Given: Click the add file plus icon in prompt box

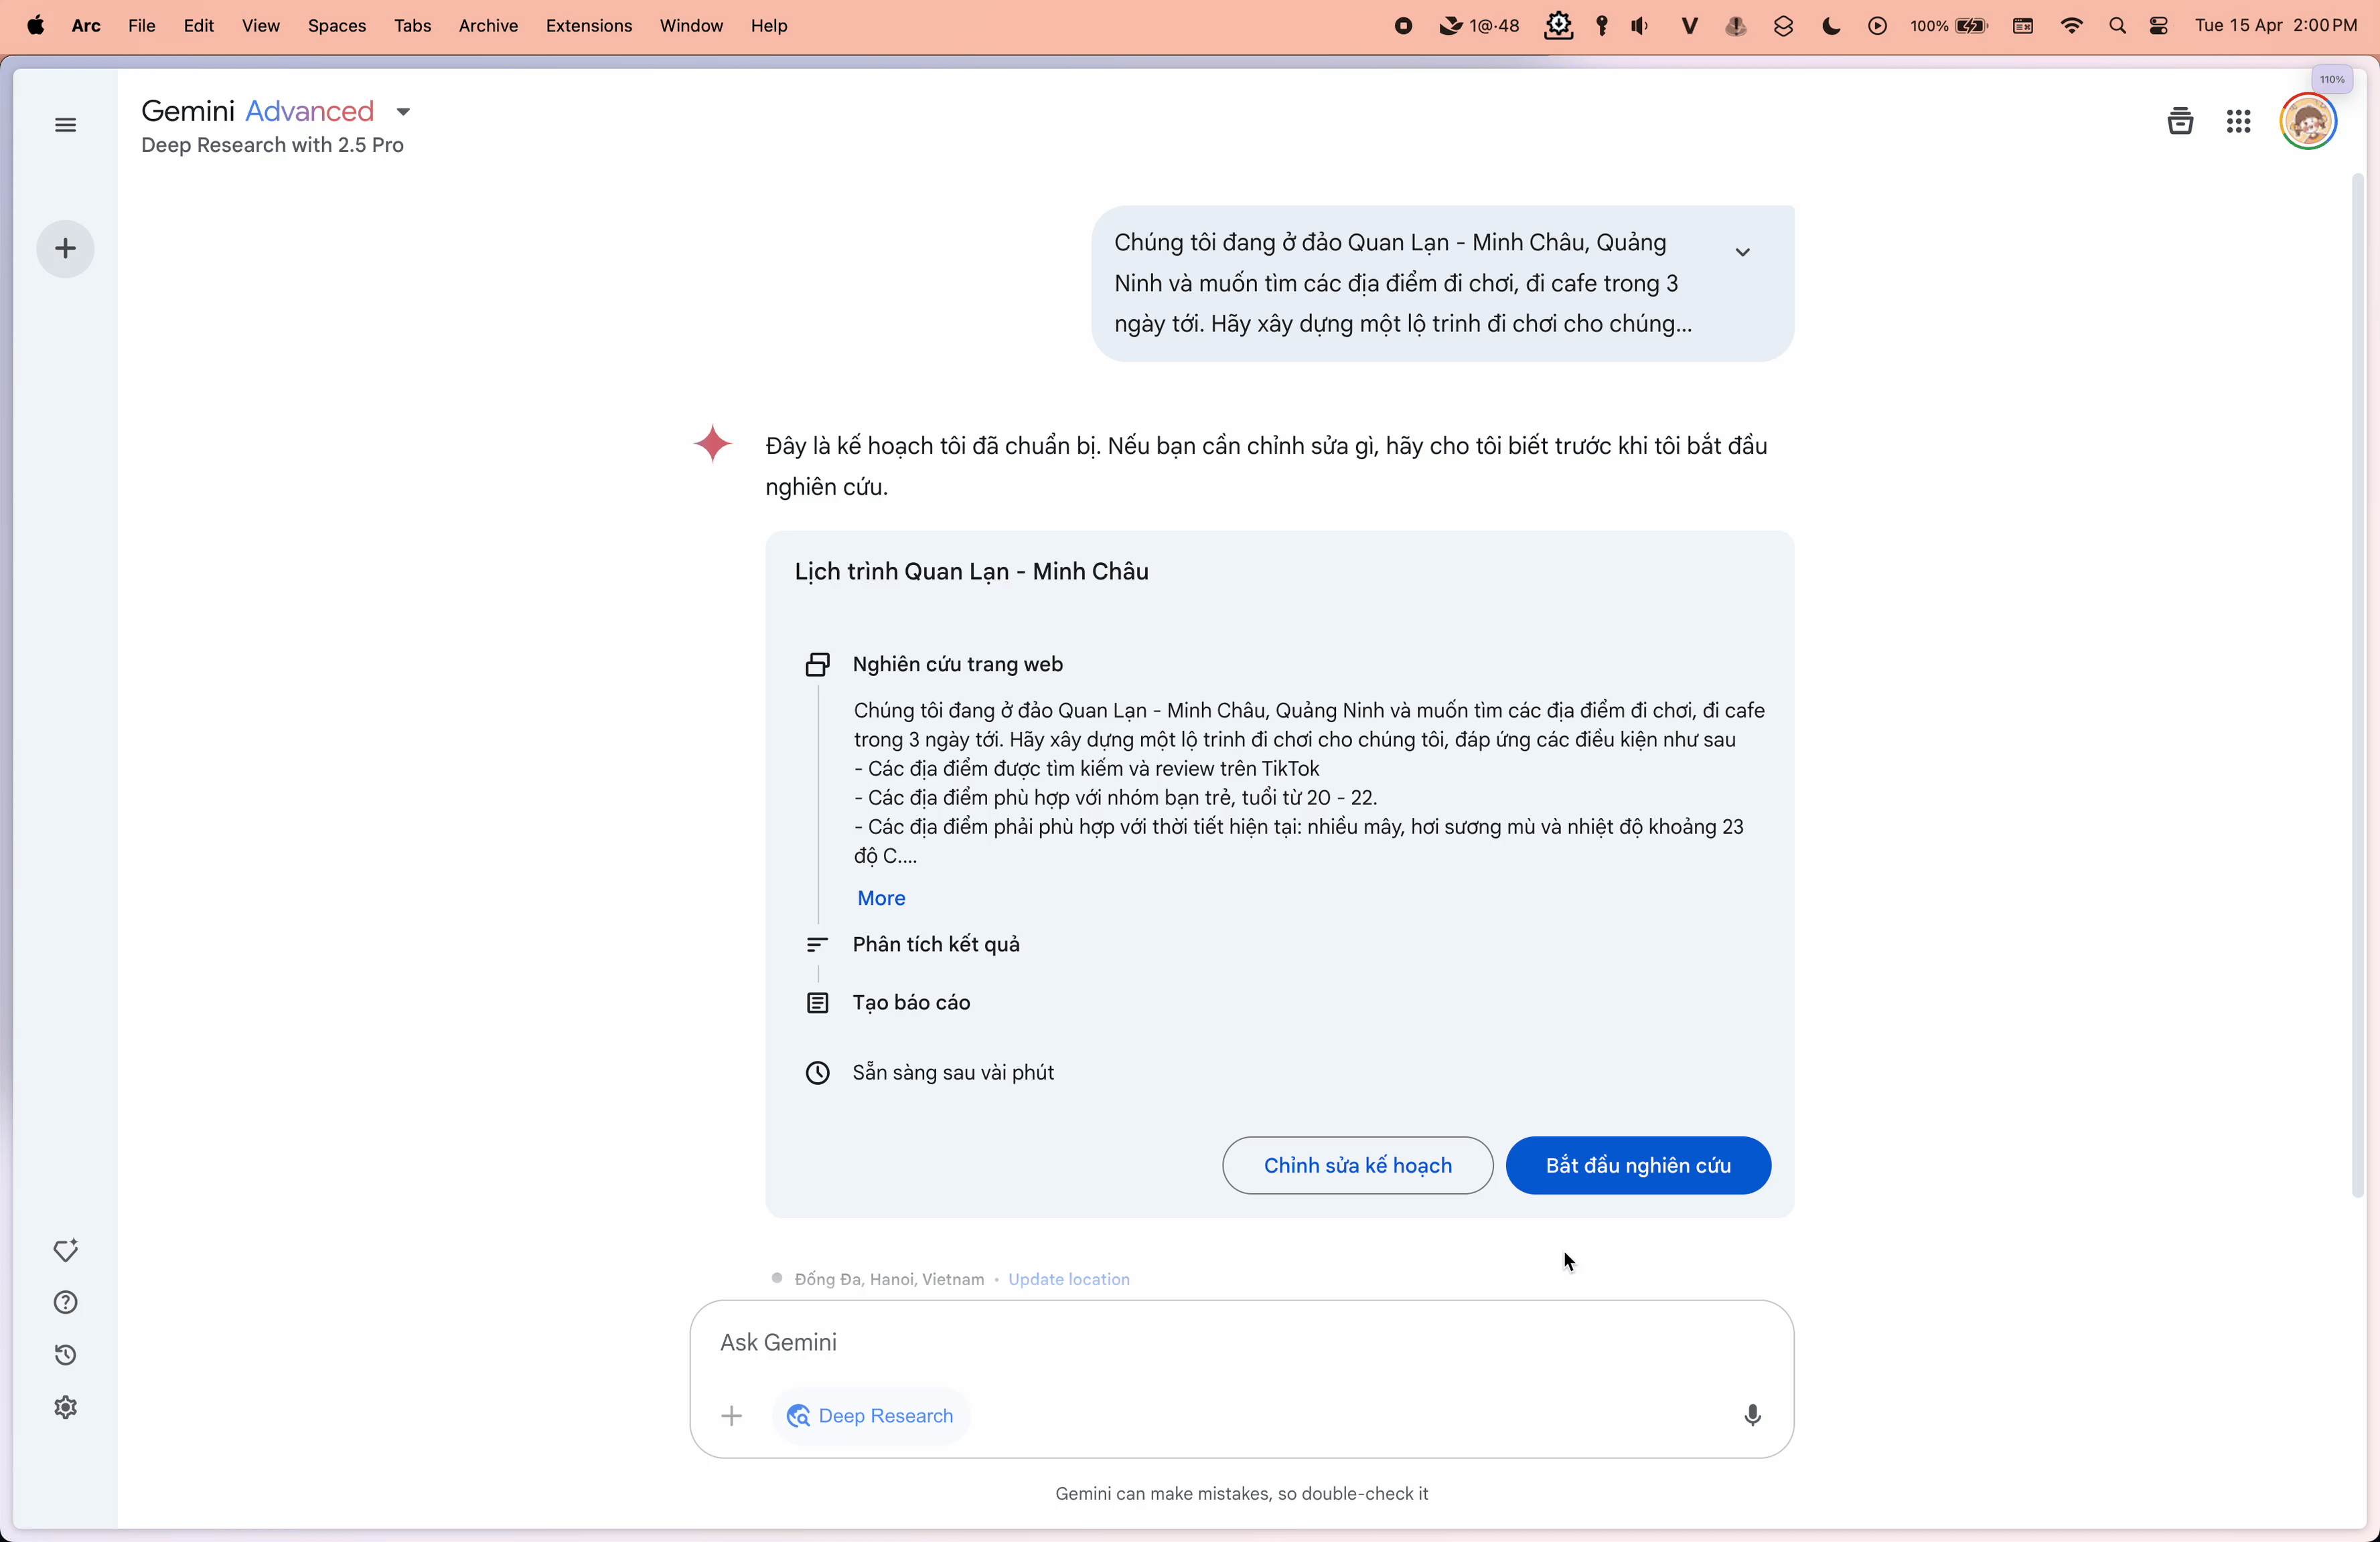Looking at the screenshot, I should point(732,1416).
